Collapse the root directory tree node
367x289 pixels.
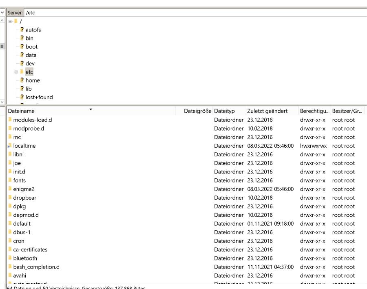click(x=10, y=21)
